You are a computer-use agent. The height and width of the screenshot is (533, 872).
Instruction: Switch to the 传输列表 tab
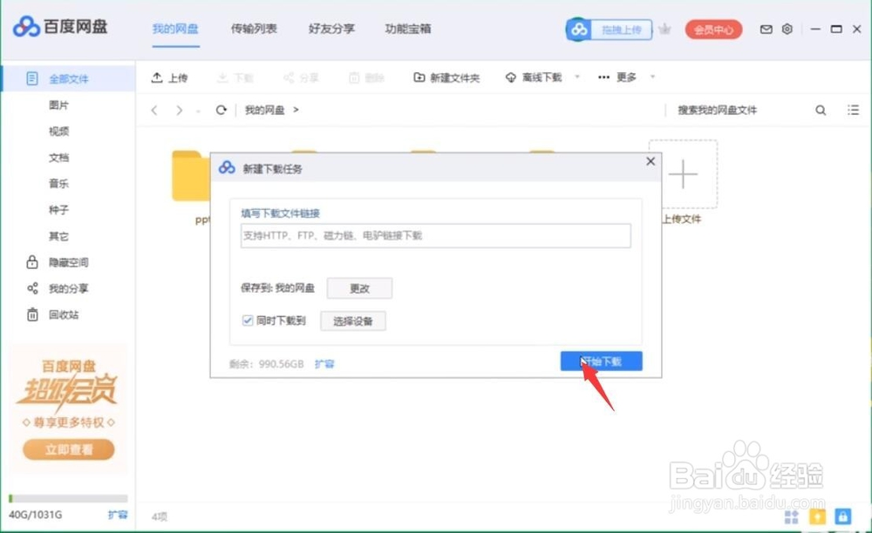click(x=254, y=29)
